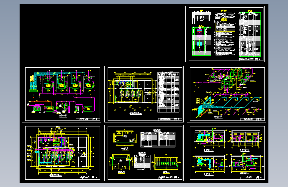288x187 pixels.
Task: Open the floor plan sheet with equipment table
Action: pos(144,94)
